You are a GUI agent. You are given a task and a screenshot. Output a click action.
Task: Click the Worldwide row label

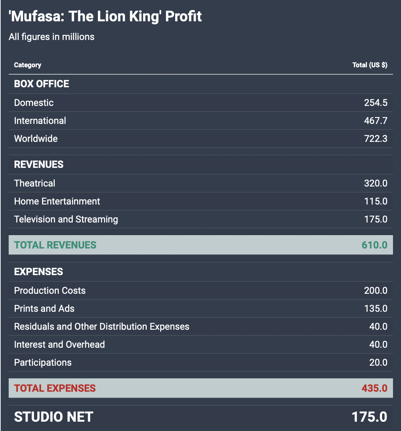36,139
